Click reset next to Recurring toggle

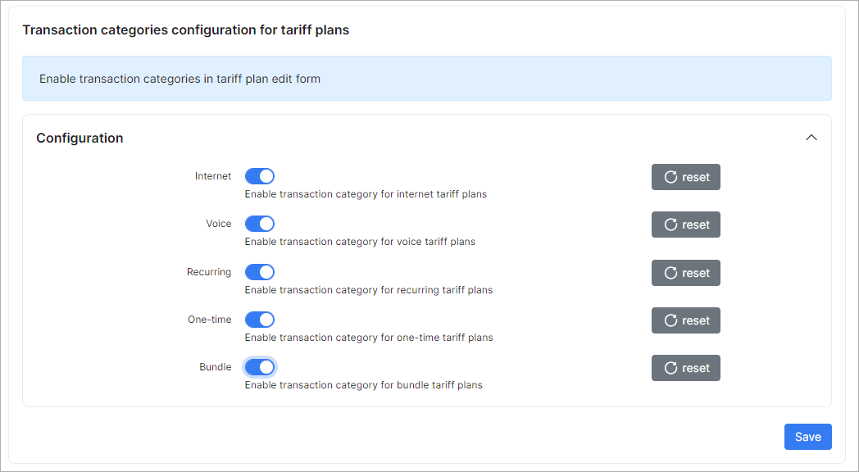click(x=686, y=273)
